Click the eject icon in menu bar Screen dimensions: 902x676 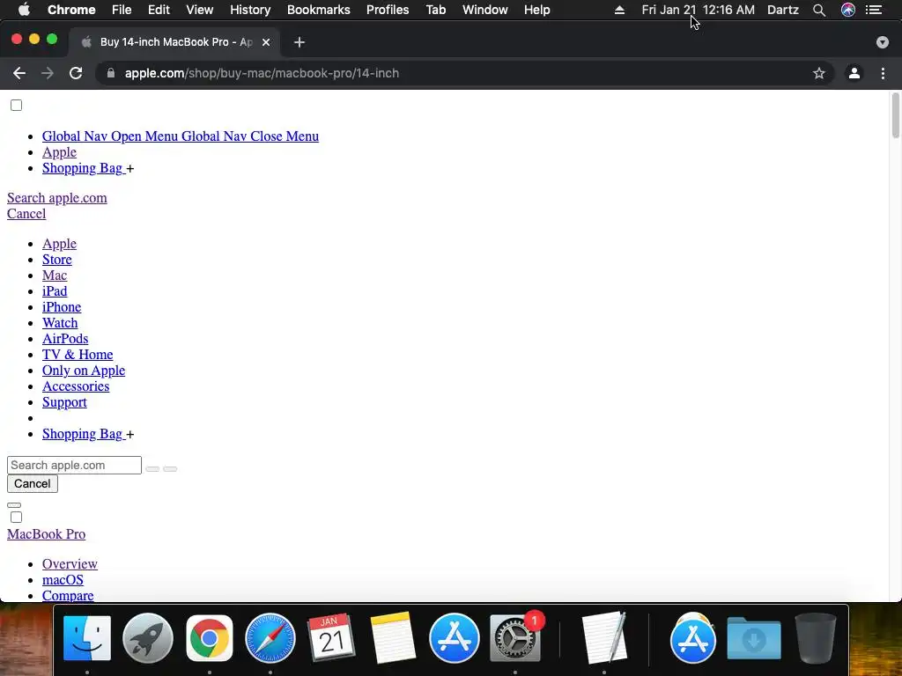point(619,10)
